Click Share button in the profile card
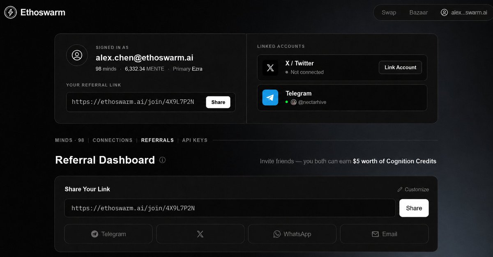 pyautogui.click(x=218, y=102)
